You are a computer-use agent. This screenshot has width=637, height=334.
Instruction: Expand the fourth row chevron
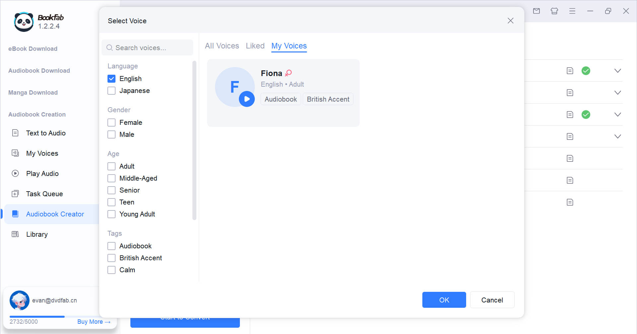617,136
